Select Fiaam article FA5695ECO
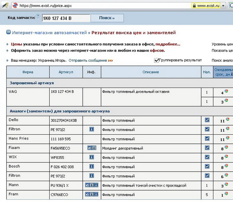The image size is (233, 202). (x=60, y=148)
